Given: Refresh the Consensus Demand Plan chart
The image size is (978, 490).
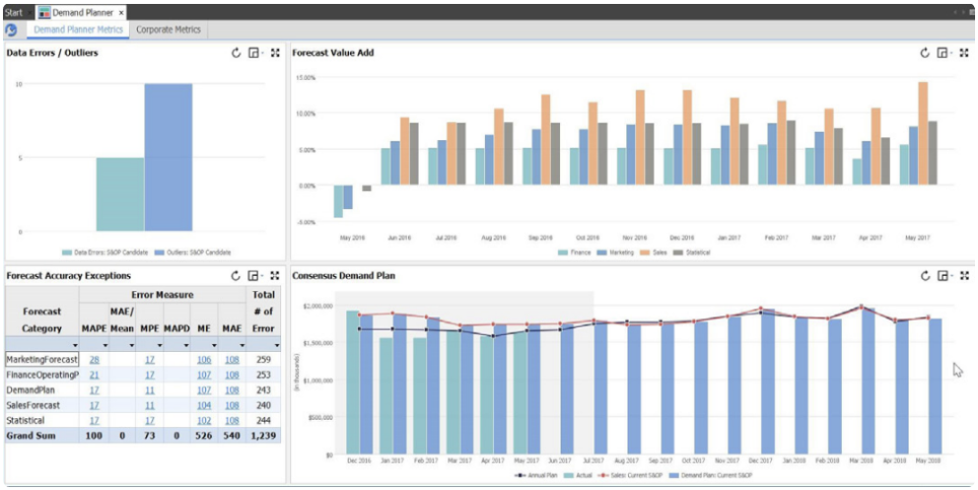Looking at the screenshot, I should click(925, 276).
